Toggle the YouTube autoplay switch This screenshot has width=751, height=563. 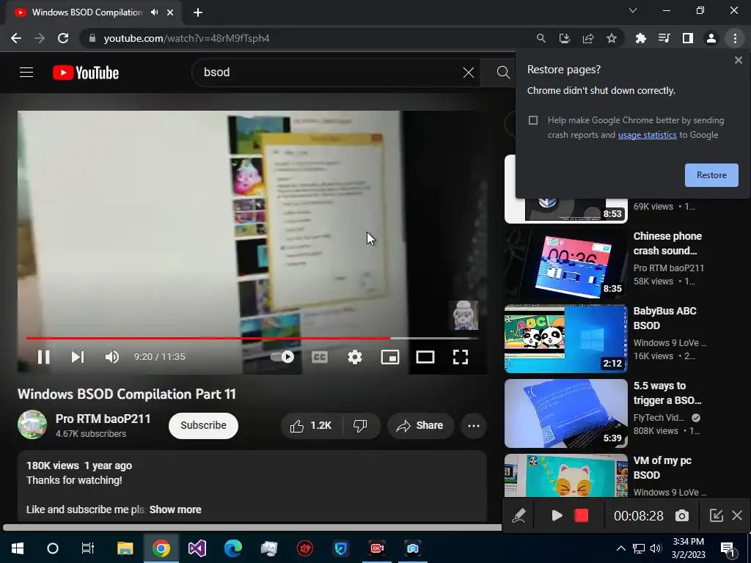(x=282, y=357)
